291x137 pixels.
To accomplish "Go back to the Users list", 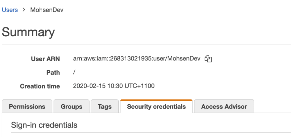I will pos(10,10).
